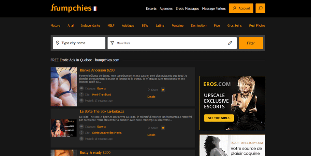Open the Busty & ready $200 title
Image resolution: width=311 pixels, height=156 pixels.
click(95, 153)
